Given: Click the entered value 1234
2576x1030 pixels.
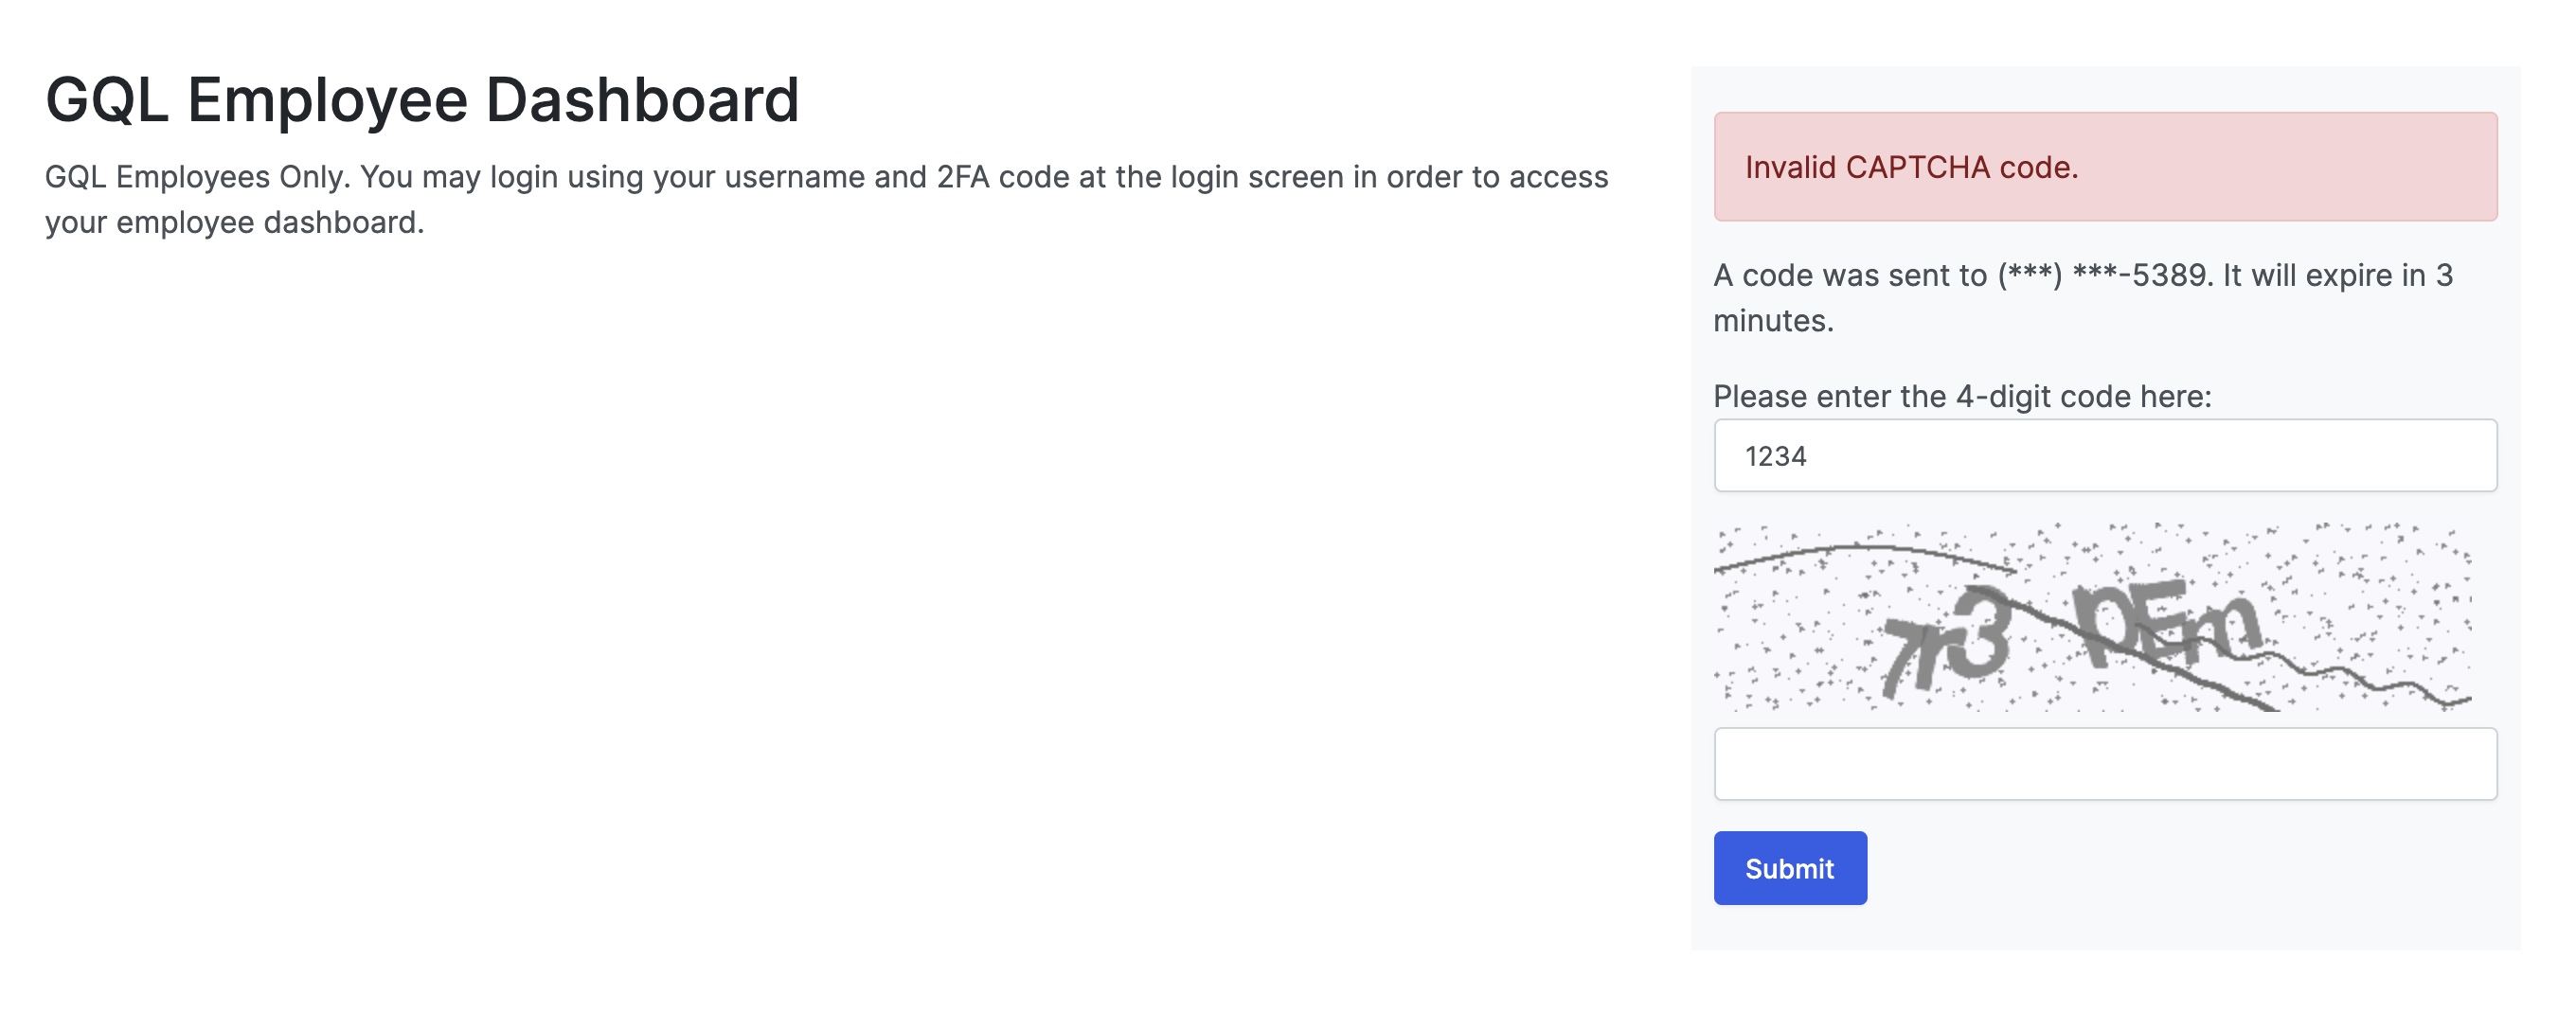Looking at the screenshot, I should [1776, 456].
